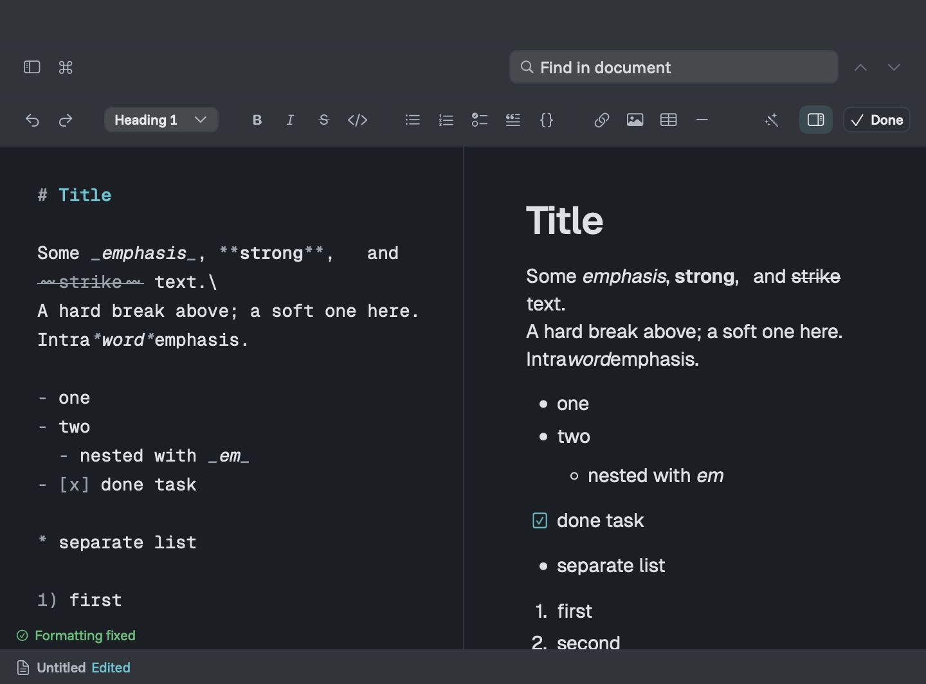Open the Heading 1 style dropdown
Image resolution: width=926 pixels, height=684 pixels.
(161, 120)
